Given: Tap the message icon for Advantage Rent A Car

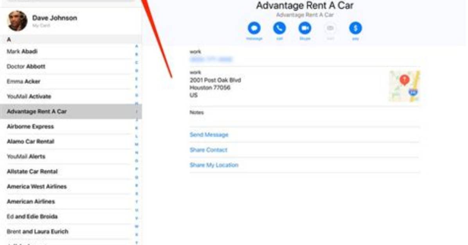Looking at the screenshot, I should (254, 28).
